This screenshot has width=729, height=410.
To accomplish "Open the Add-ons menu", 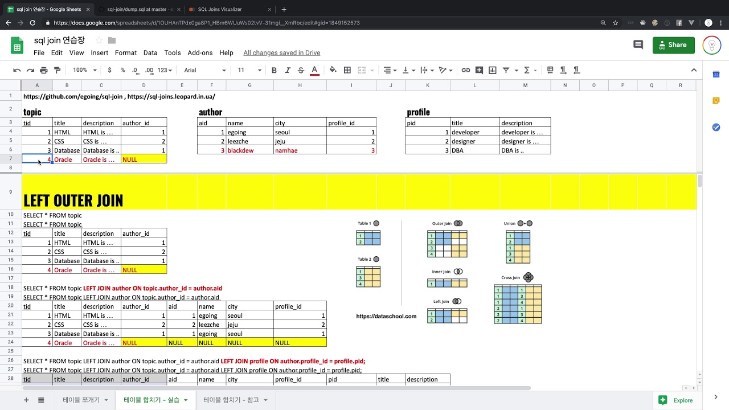I will 200,52.
